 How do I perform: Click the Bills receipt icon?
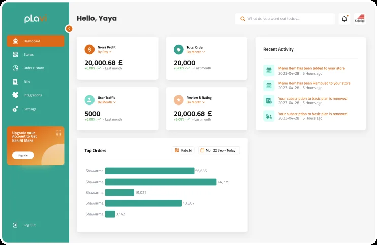[15, 82]
